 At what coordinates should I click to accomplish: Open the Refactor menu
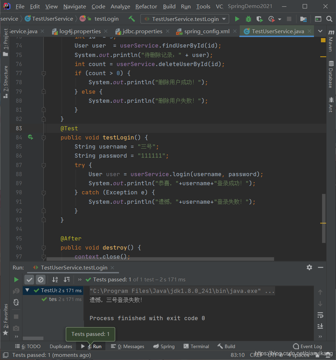(146, 6)
